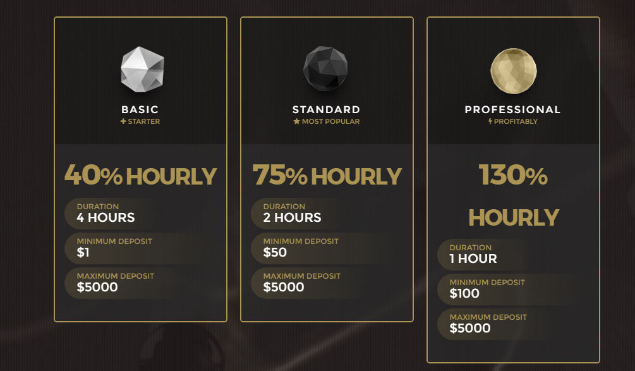Screen dimensions: 635x371
Task: Click the Standard Minimum Deposit $50 row
Action: [327, 248]
